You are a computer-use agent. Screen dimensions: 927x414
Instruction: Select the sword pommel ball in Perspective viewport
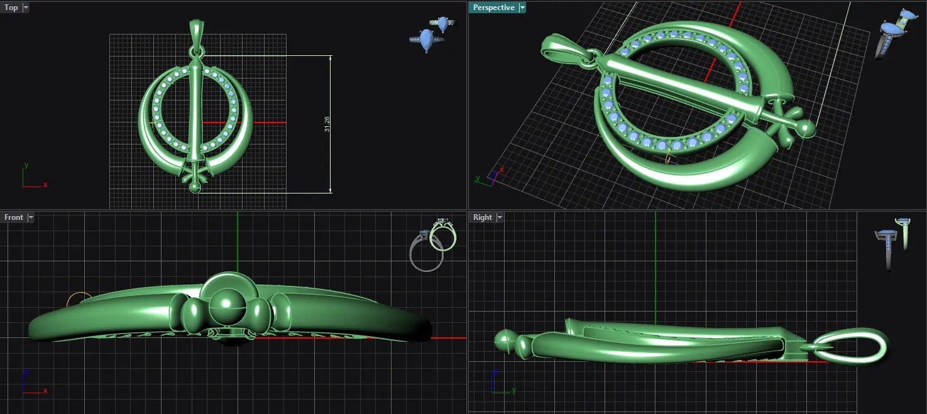[x=806, y=130]
